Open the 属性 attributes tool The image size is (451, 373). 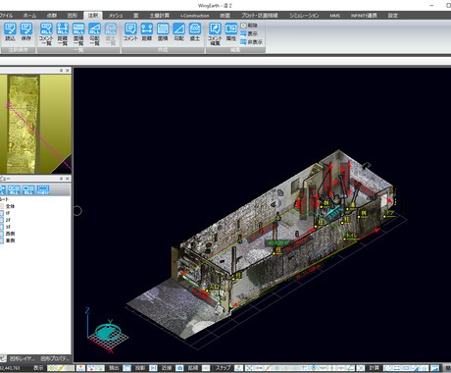point(231,31)
